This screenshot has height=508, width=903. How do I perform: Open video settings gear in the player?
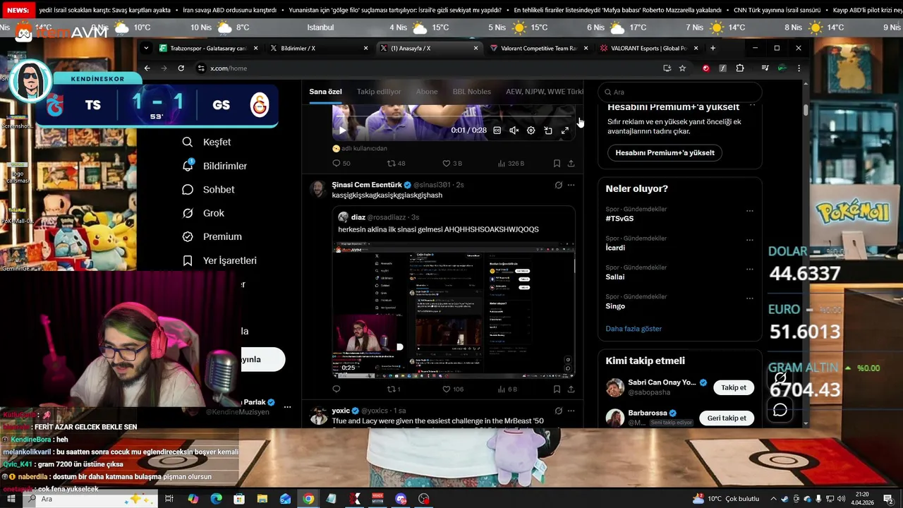(531, 131)
